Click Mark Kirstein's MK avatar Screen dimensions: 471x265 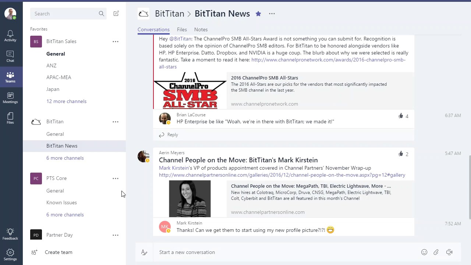(x=165, y=227)
